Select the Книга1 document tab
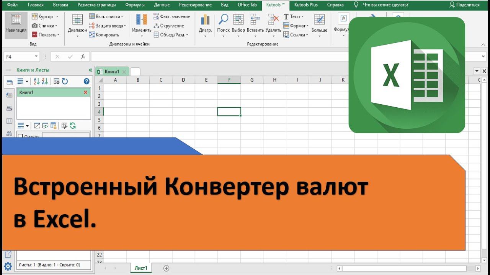Viewport: 490px width, 275px height. tap(112, 71)
